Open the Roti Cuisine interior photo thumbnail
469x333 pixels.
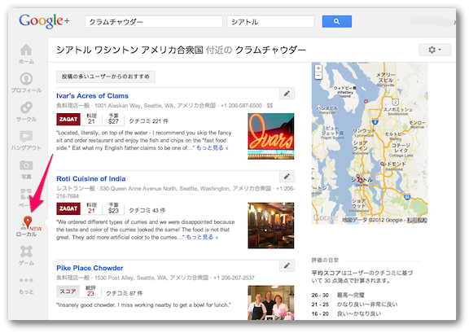(270, 226)
